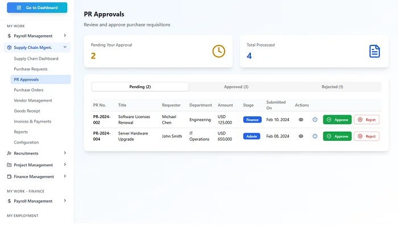398x227 pixels.
Task: Click the blue info icon for PR-2024-004
Action: tap(315, 136)
